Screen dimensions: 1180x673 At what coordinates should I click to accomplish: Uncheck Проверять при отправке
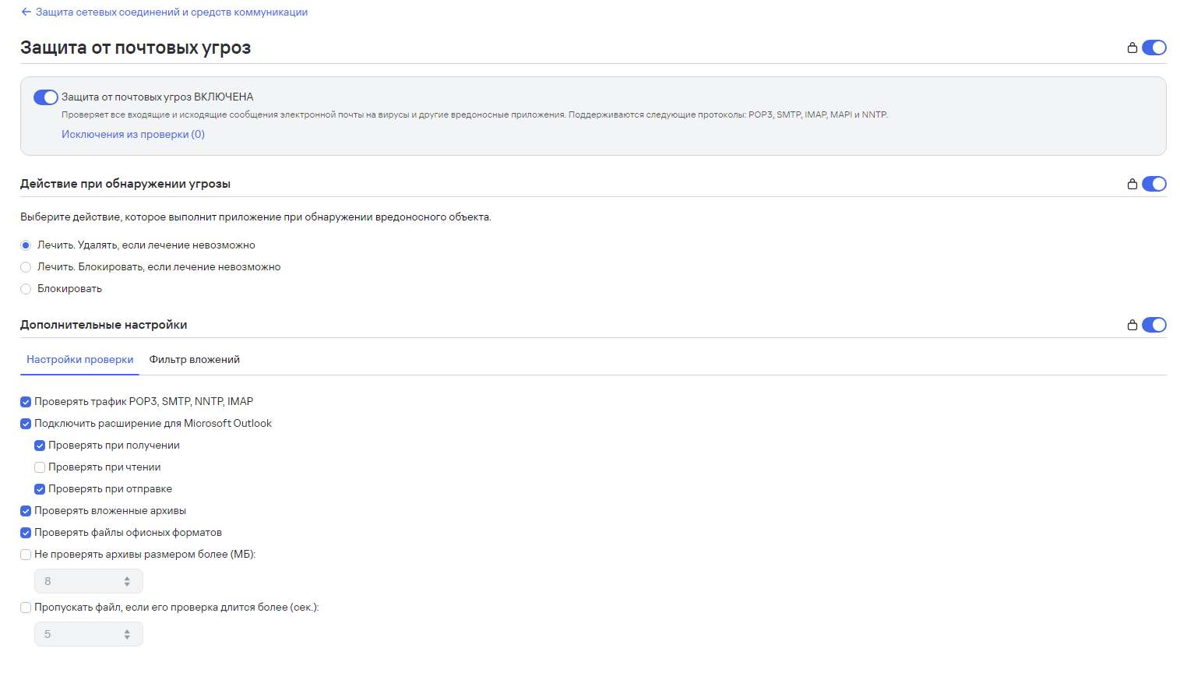coord(40,489)
